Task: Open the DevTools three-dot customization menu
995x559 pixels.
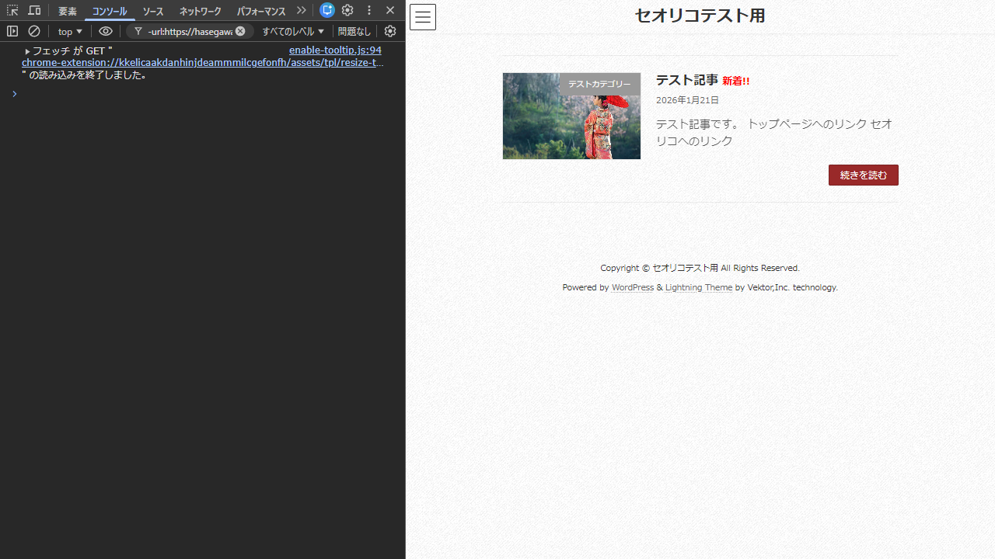Action: [368, 10]
